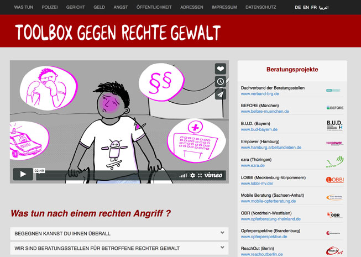Expand 'Begegnen kannst du ihnen überall' section
Viewport: 361px width, 257px height.
click(119, 233)
